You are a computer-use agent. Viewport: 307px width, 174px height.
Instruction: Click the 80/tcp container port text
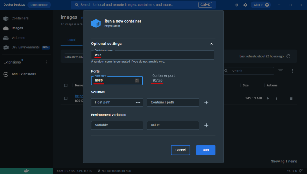tap(157, 81)
